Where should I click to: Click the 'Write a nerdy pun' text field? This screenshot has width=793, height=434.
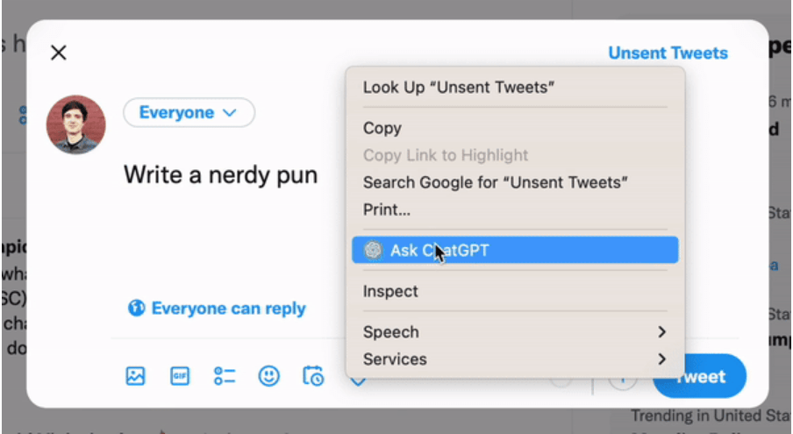pyautogui.click(x=220, y=175)
